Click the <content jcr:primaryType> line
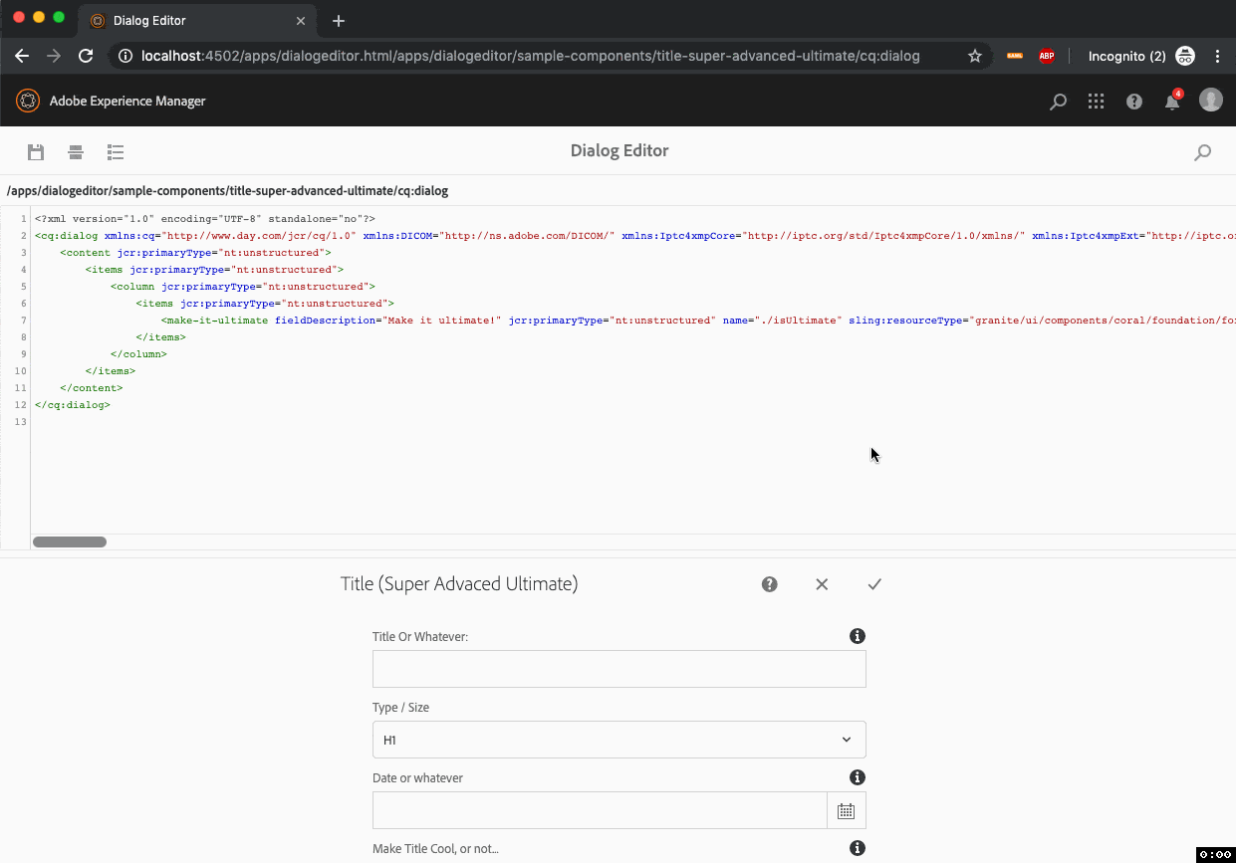Screen dimensions: 1236x863 pos(195,253)
